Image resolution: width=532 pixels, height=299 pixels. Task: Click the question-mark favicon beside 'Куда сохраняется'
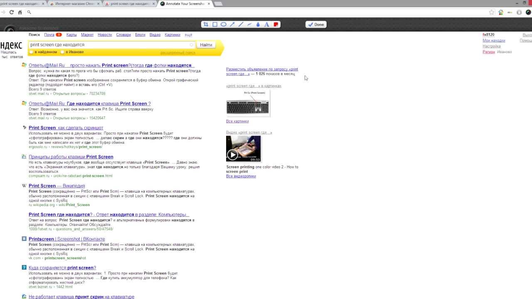[24, 267]
